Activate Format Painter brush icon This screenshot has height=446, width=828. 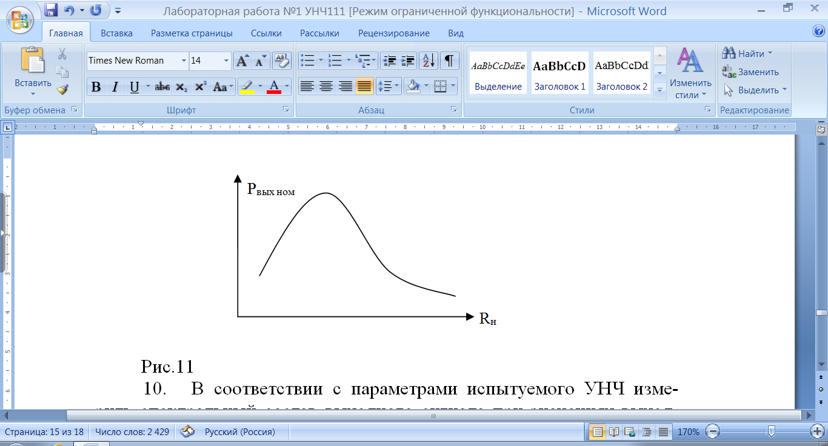(62, 90)
